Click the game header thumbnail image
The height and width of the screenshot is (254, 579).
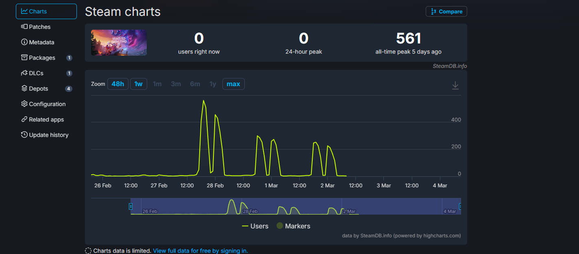coord(119,43)
